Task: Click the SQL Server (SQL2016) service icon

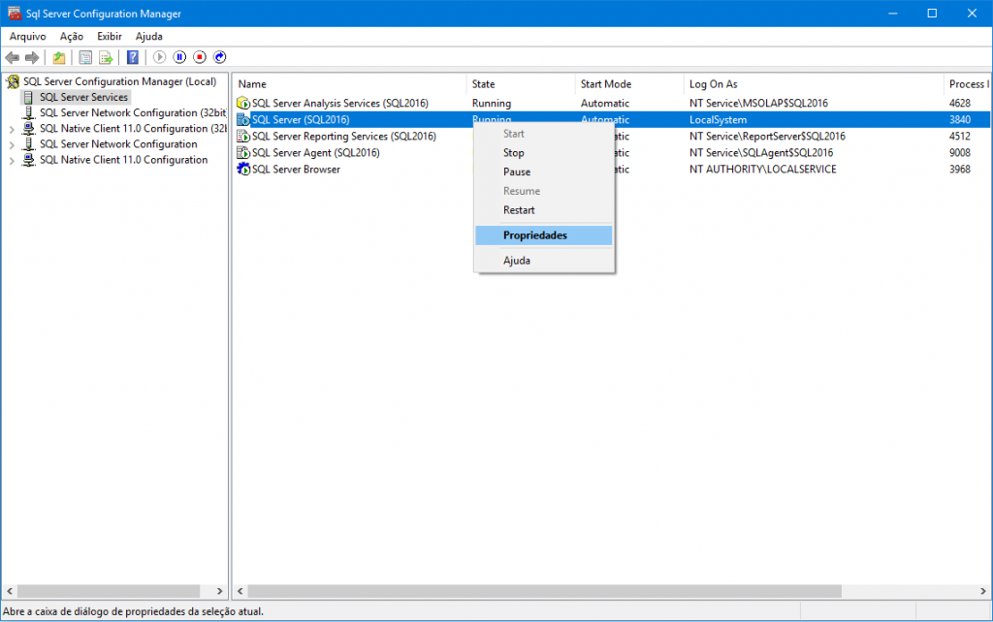Action: pos(243,119)
